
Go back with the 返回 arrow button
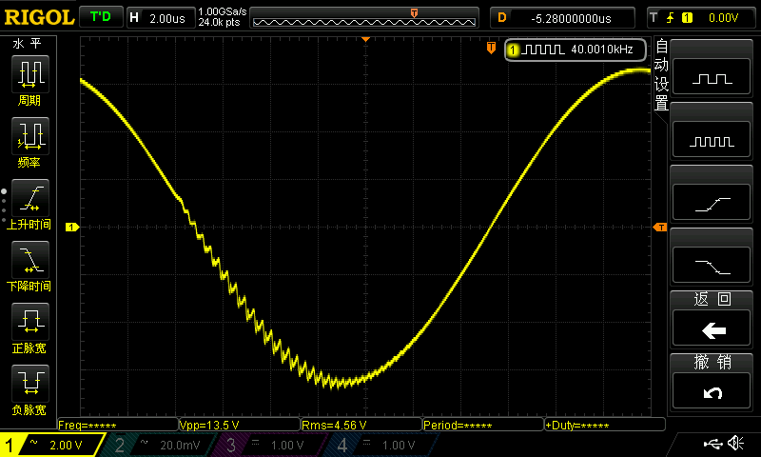point(712,328)
